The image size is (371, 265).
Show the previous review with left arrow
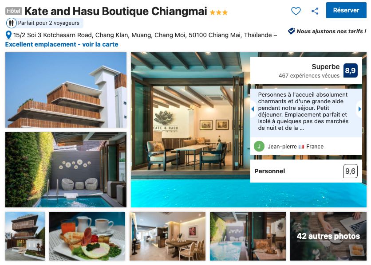pos(253,109)
